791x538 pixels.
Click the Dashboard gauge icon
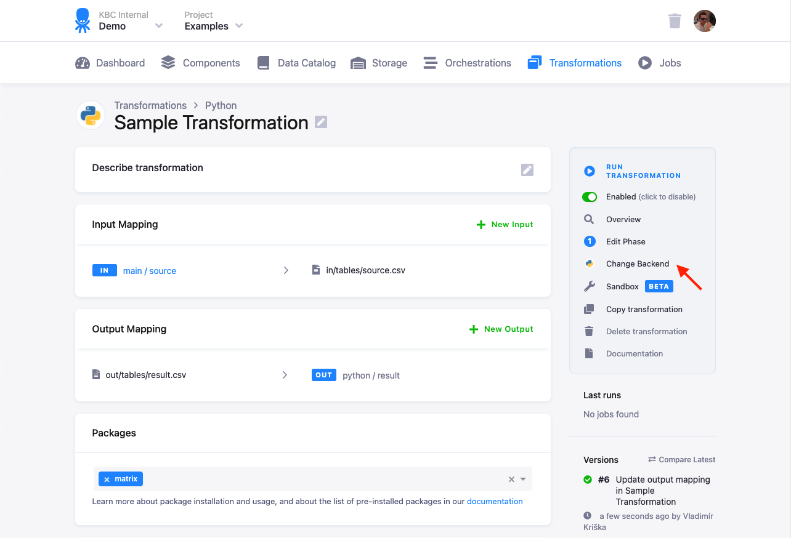[x=83, y=63]
